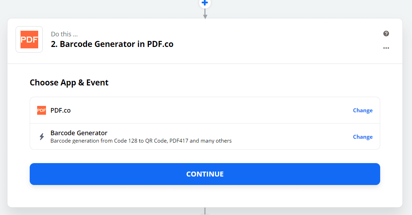Viewport: 412px width, 215px height.
Task: Click empty space in the PDF.co app row
Action: pyautogui.click(x=212, y=111)
